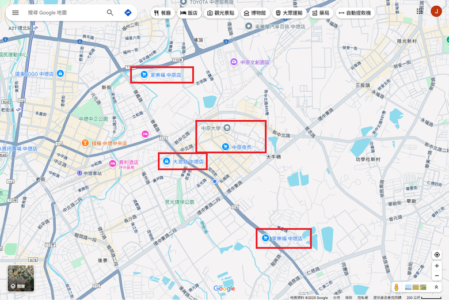
Task: Filter map by 飯店 chip
Action: [189, 13]
